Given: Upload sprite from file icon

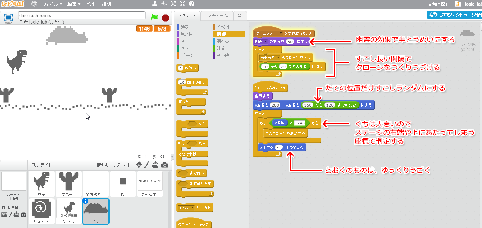Looking at the screenshot, I should tap(155, 165).
